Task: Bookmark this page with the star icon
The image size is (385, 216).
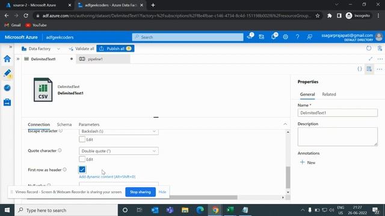Action: pyautogui.click(x=318, y=16)
